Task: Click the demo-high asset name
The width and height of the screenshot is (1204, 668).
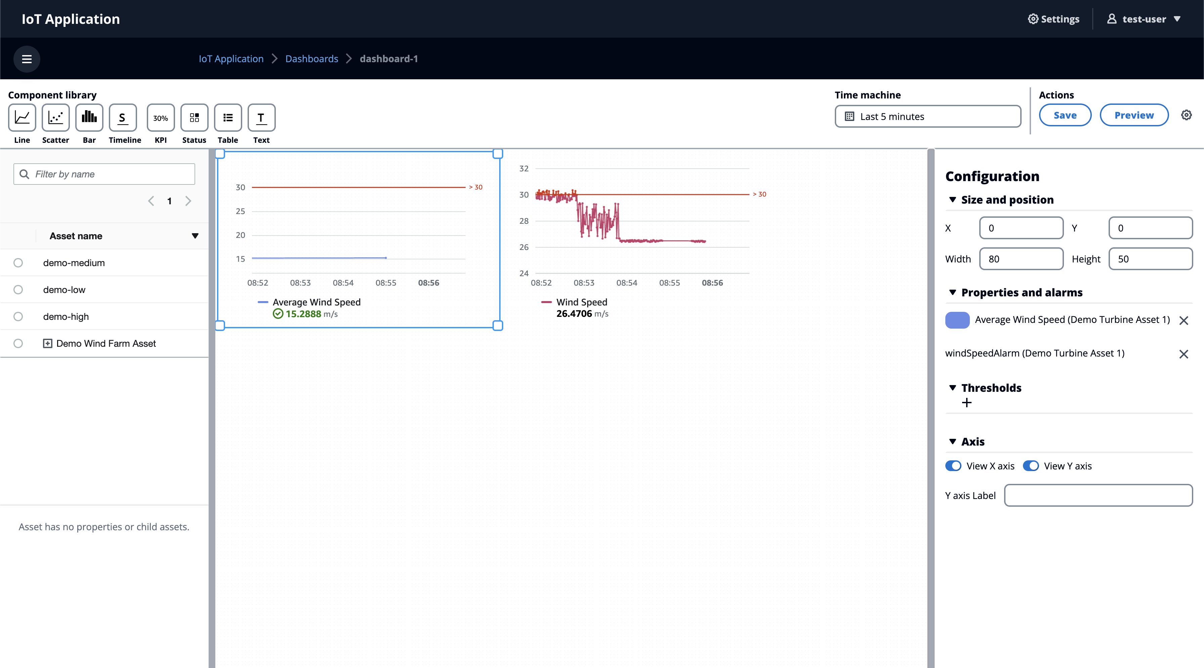Action: coord(66,317)
